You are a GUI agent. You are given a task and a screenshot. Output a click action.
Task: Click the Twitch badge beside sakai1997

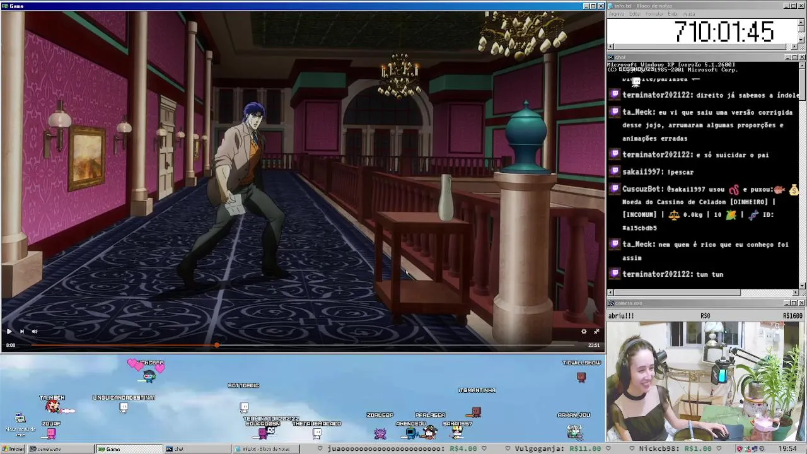click(x=615, y=172)
